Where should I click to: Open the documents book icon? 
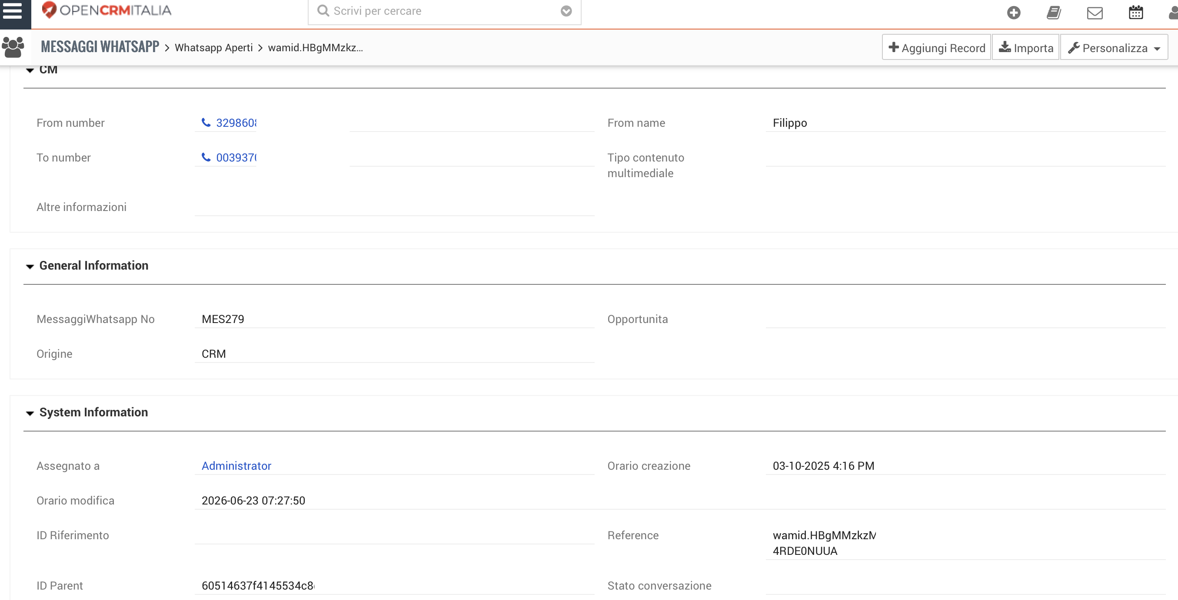point(1054,12)
